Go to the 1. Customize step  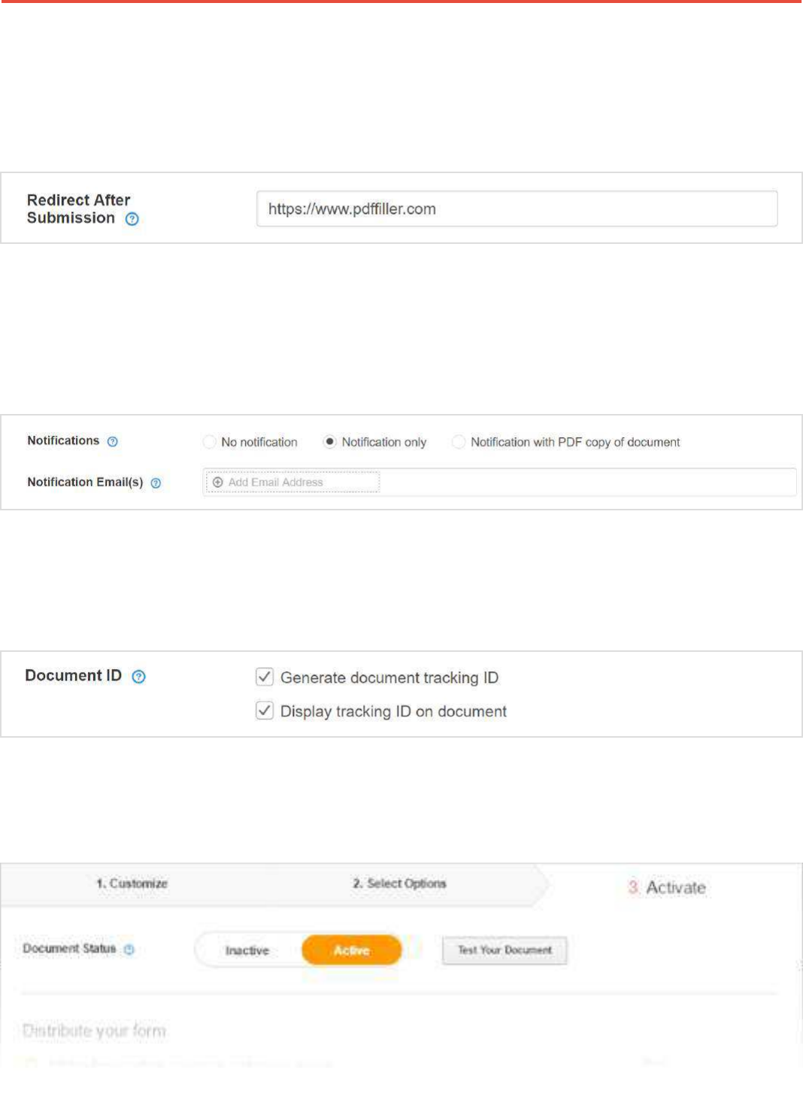coord(132,884)
